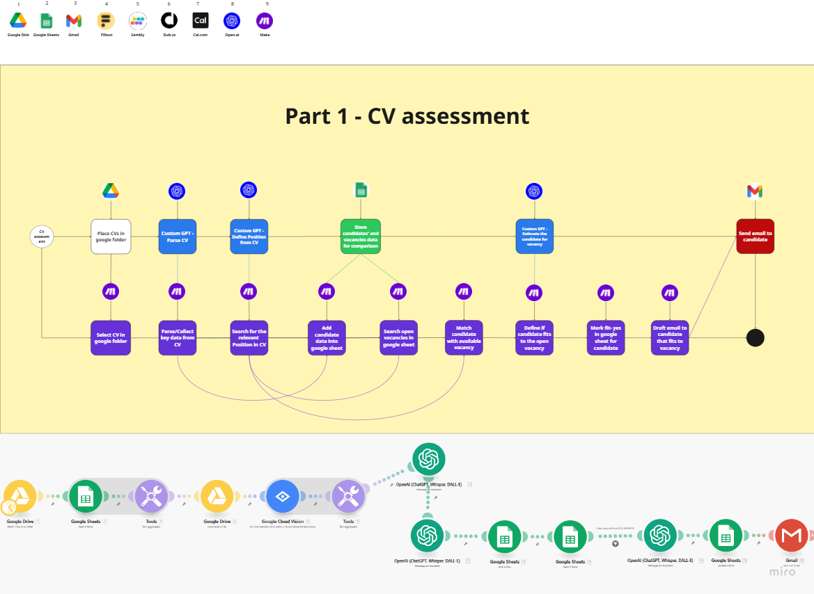
Task: Click the Make icon labeled 9
Action: [x=265, y=21]
